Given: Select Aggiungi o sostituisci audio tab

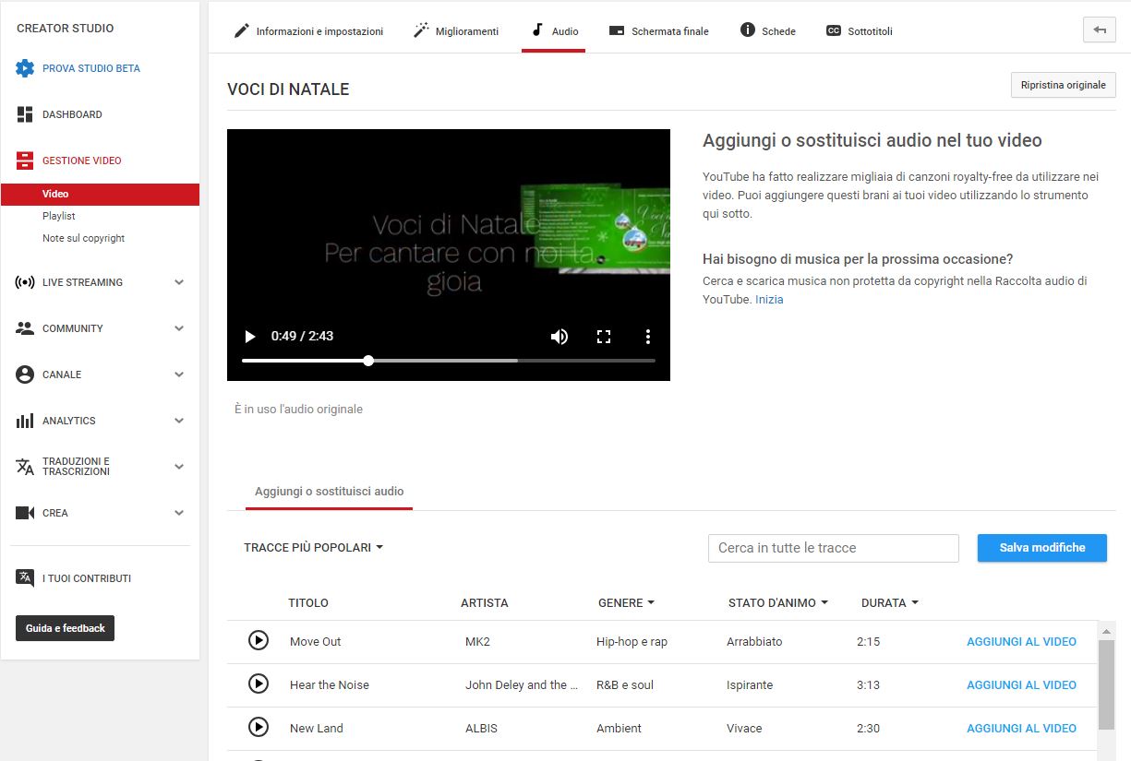Looking at the screenshot, I should [329, 492].
